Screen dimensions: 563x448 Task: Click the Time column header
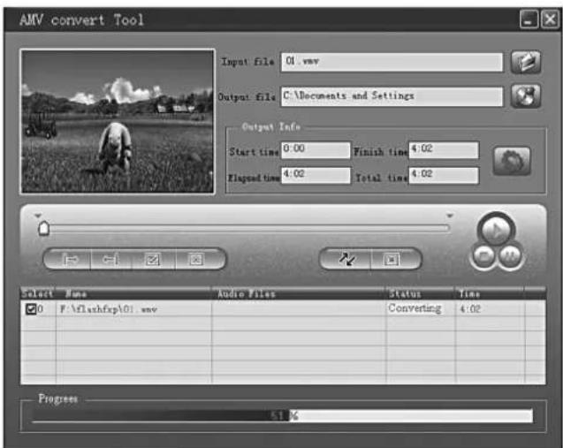pos(490,293)
